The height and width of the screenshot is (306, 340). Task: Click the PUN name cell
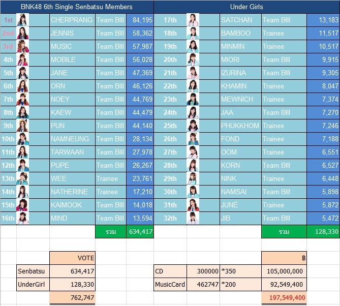click(x=72, y=126)
